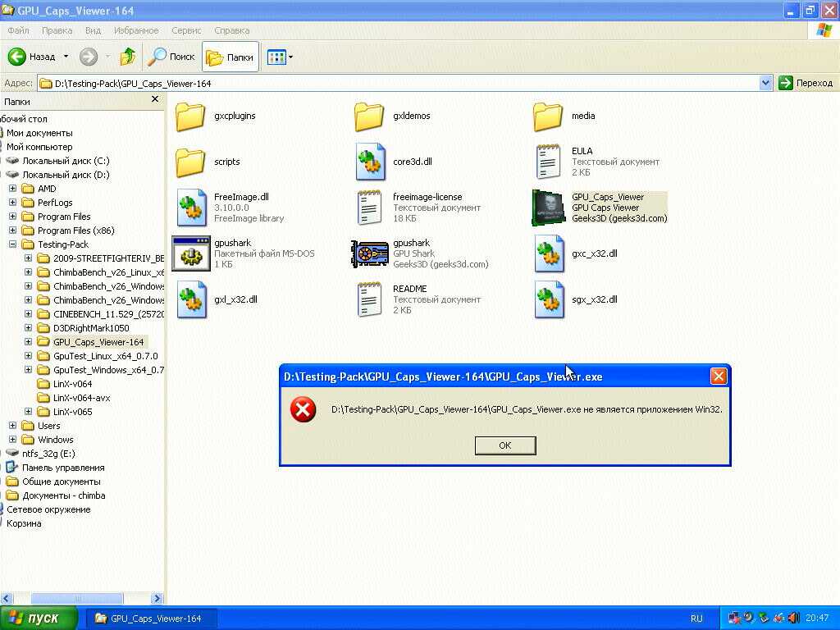Open the пуск Start button
The height and width of the screenshot is (630, 840).
(38, 619)
